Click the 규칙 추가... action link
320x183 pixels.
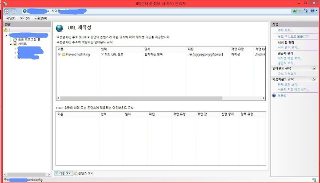285,31
